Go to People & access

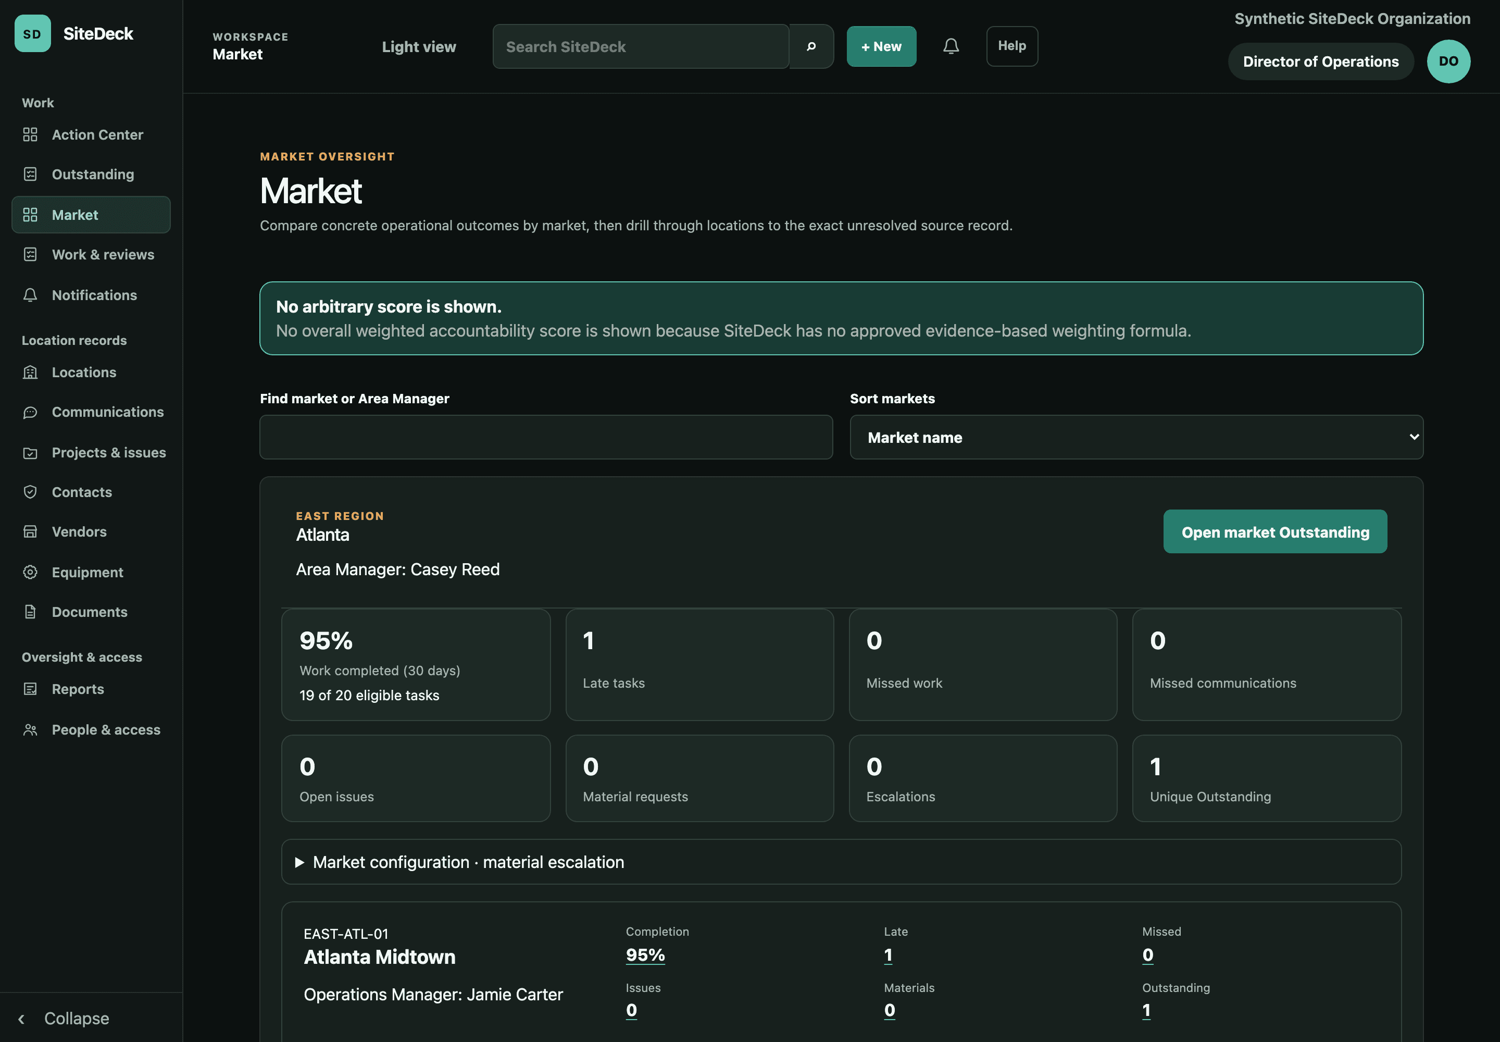91,729
